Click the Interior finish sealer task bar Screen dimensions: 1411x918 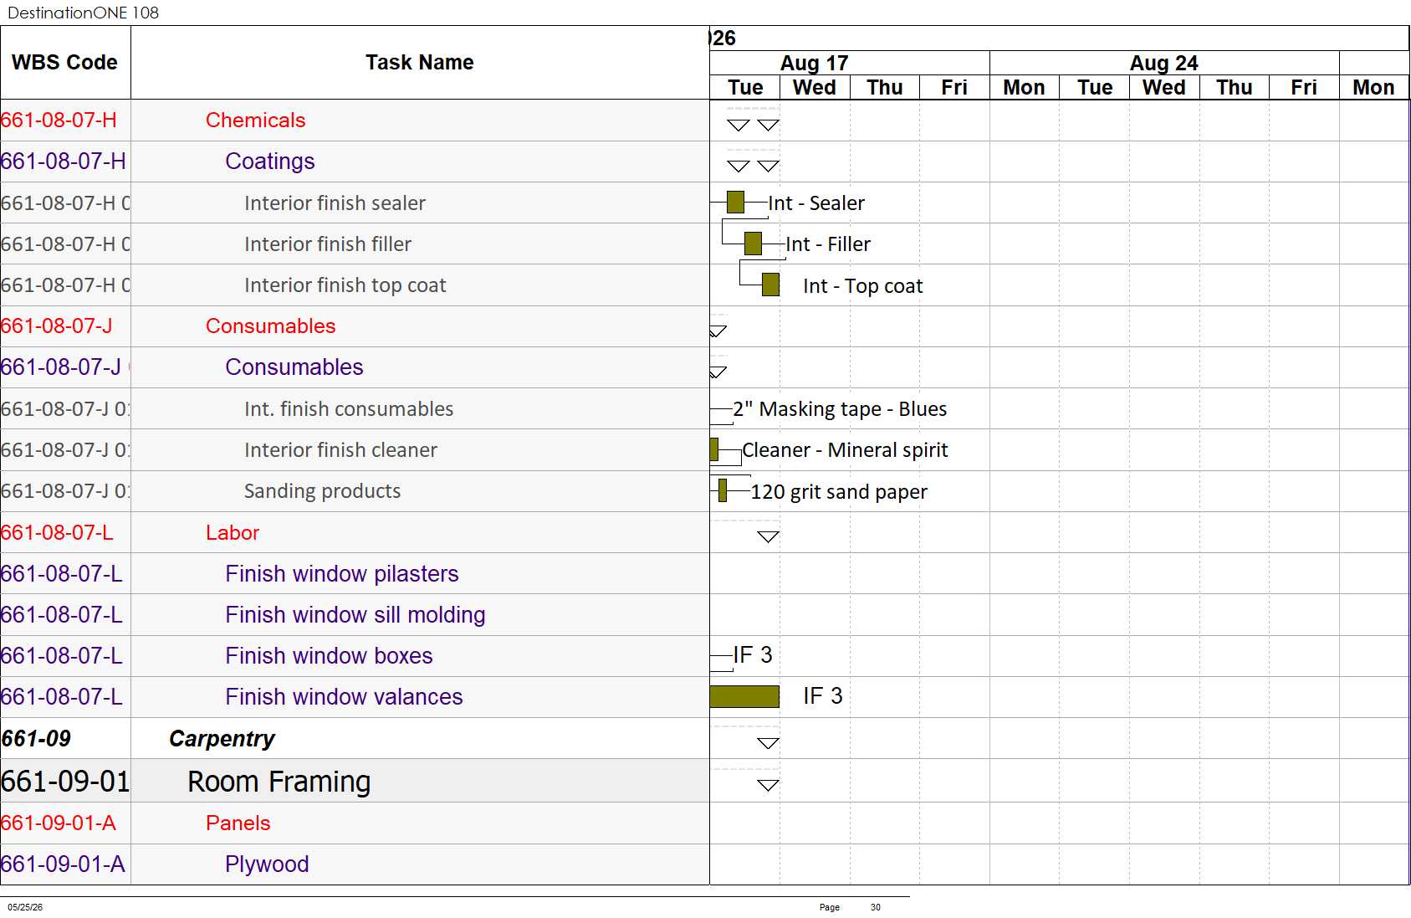point(735,202)
